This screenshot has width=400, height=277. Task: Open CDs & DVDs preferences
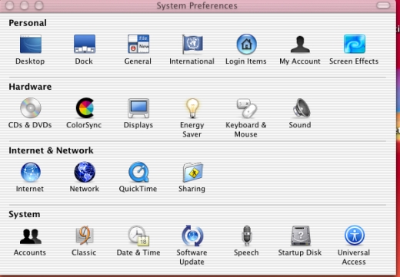pyautogui.click(x=31, y=107)
